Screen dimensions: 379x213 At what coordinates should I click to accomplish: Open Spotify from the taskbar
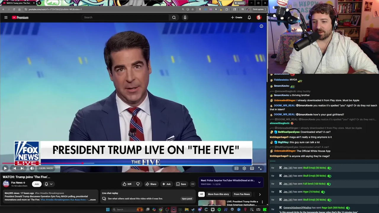click(x=219, y=209)
